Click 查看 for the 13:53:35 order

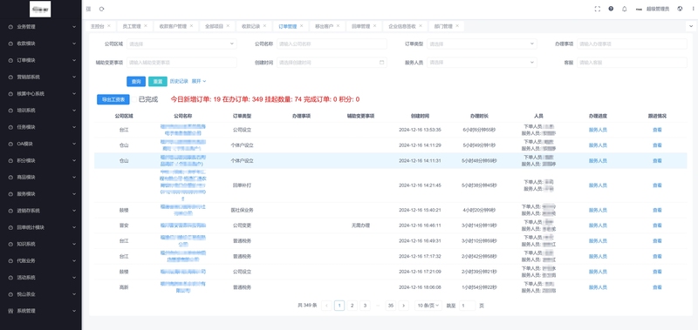coord(657,130)
